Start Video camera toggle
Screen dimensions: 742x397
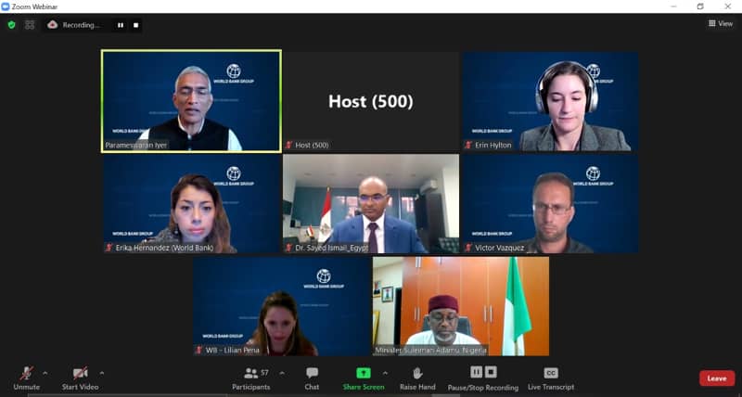80,378
